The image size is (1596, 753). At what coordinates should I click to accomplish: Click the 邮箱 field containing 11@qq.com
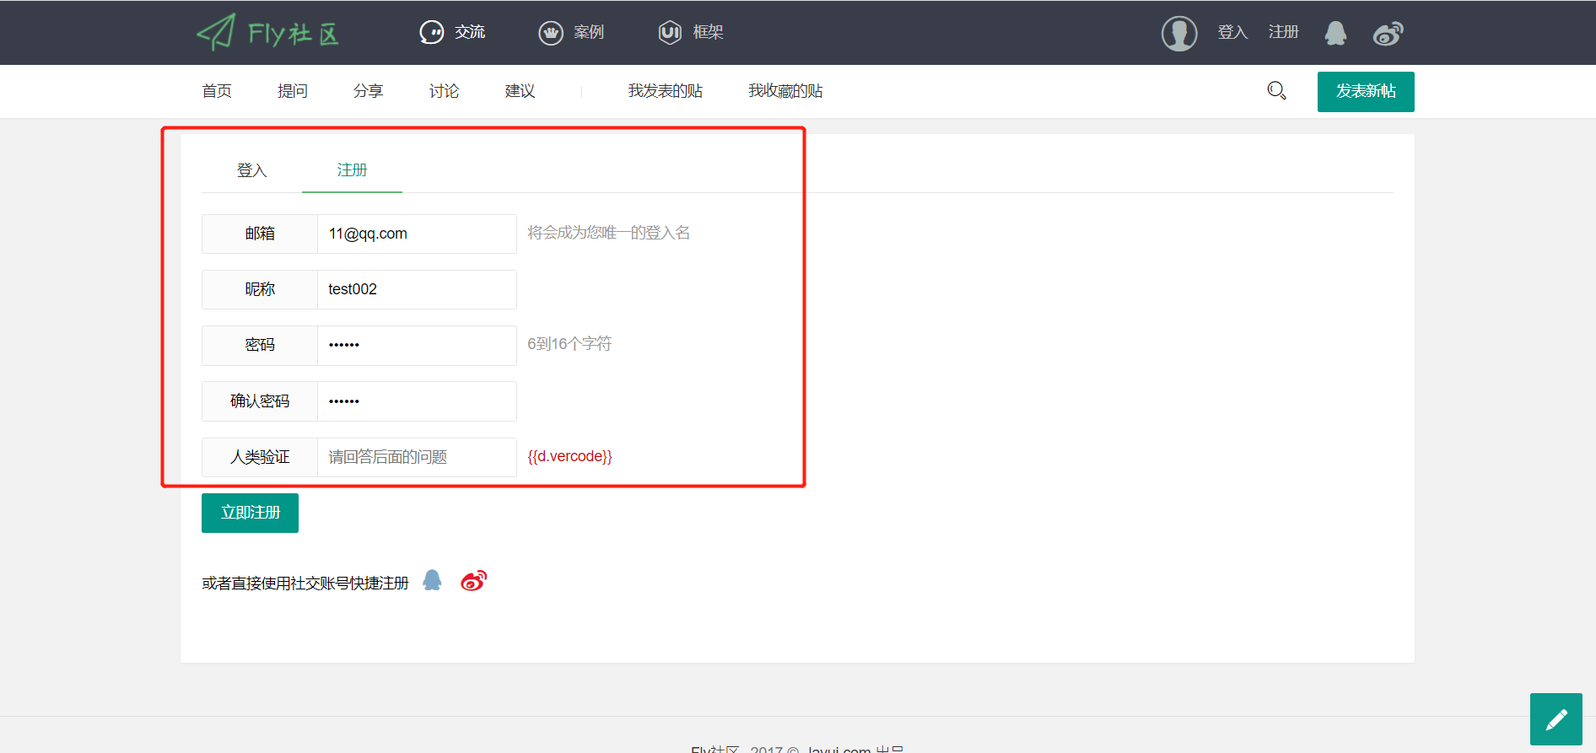[417, 234]
